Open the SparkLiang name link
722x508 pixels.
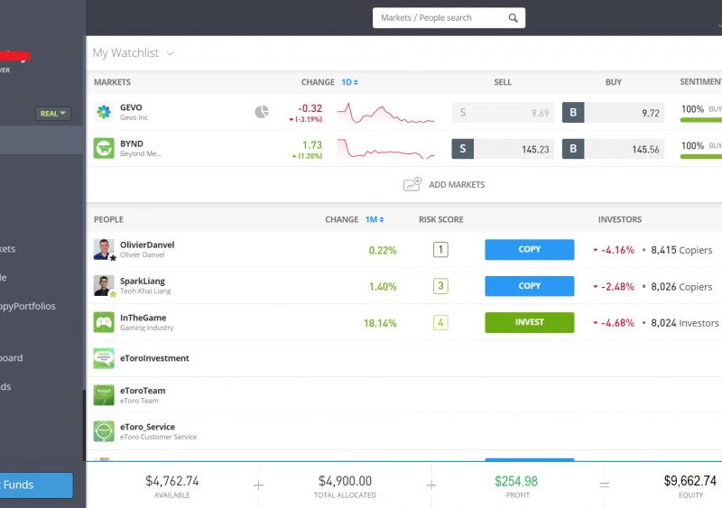coord(143,281)
